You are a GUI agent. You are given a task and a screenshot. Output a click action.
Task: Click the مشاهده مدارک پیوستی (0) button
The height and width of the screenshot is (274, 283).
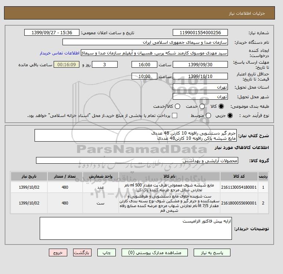[155, 253]
